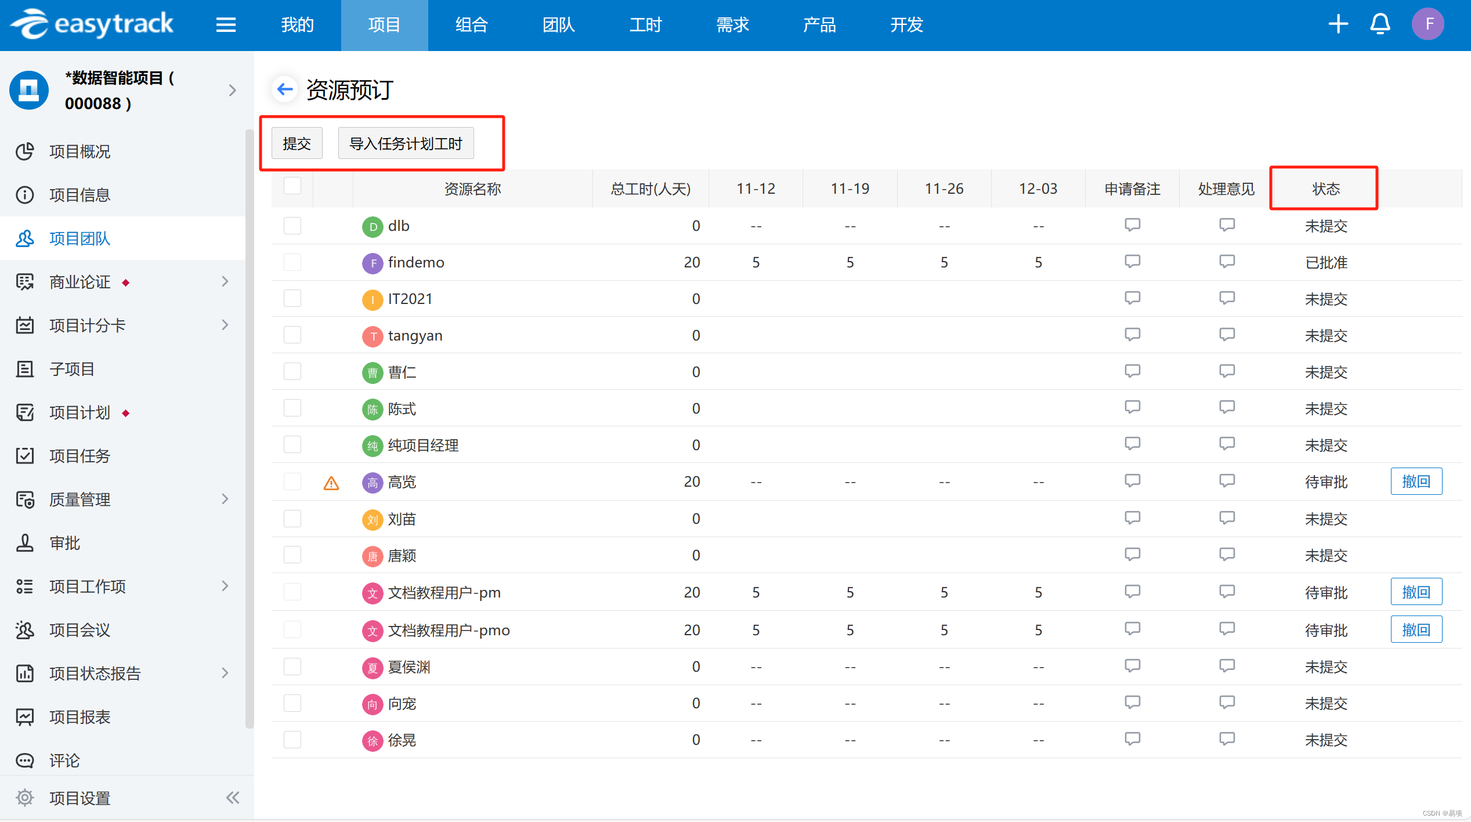Check the 刘苗 row checkbox
The height and width of the screenshot is (822, 1471).
292,519
